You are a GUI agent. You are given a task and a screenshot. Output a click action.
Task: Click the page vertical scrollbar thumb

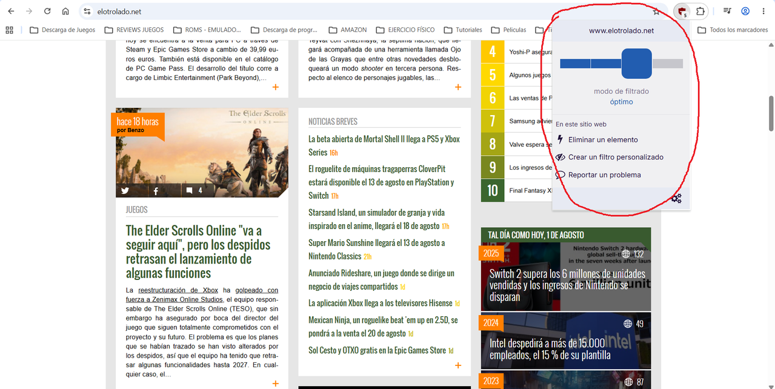click(x=771, y=113)
